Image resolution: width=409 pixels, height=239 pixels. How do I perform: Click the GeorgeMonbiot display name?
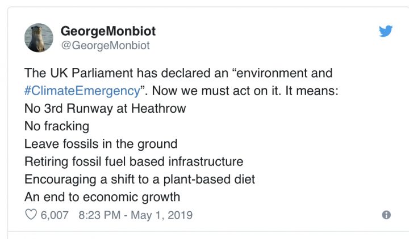[x=107, y=32]
